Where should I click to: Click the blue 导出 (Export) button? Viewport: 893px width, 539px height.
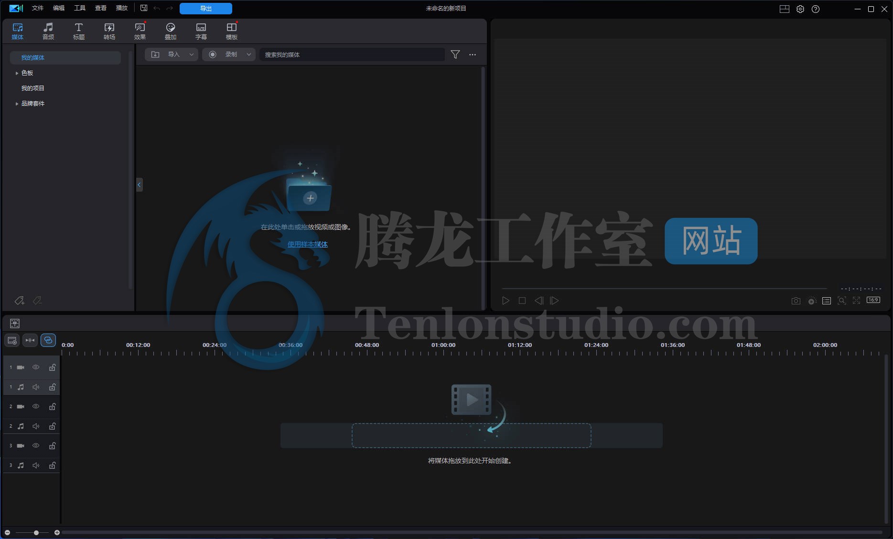(205, 8)
